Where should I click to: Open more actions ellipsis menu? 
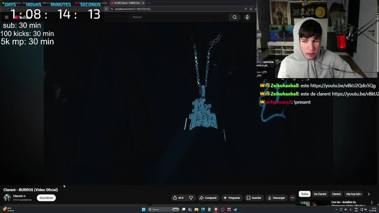click(293, 198)
